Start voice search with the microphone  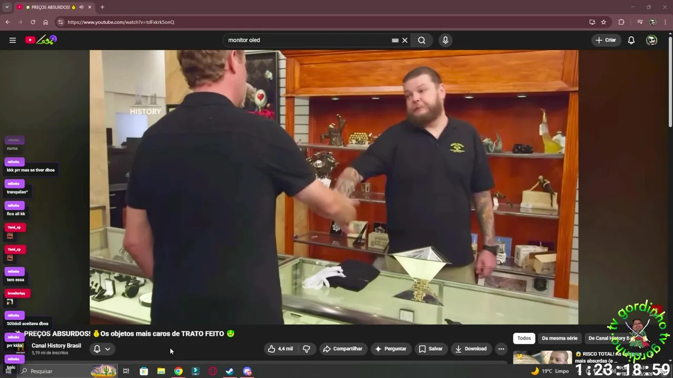tap(445, 40)
